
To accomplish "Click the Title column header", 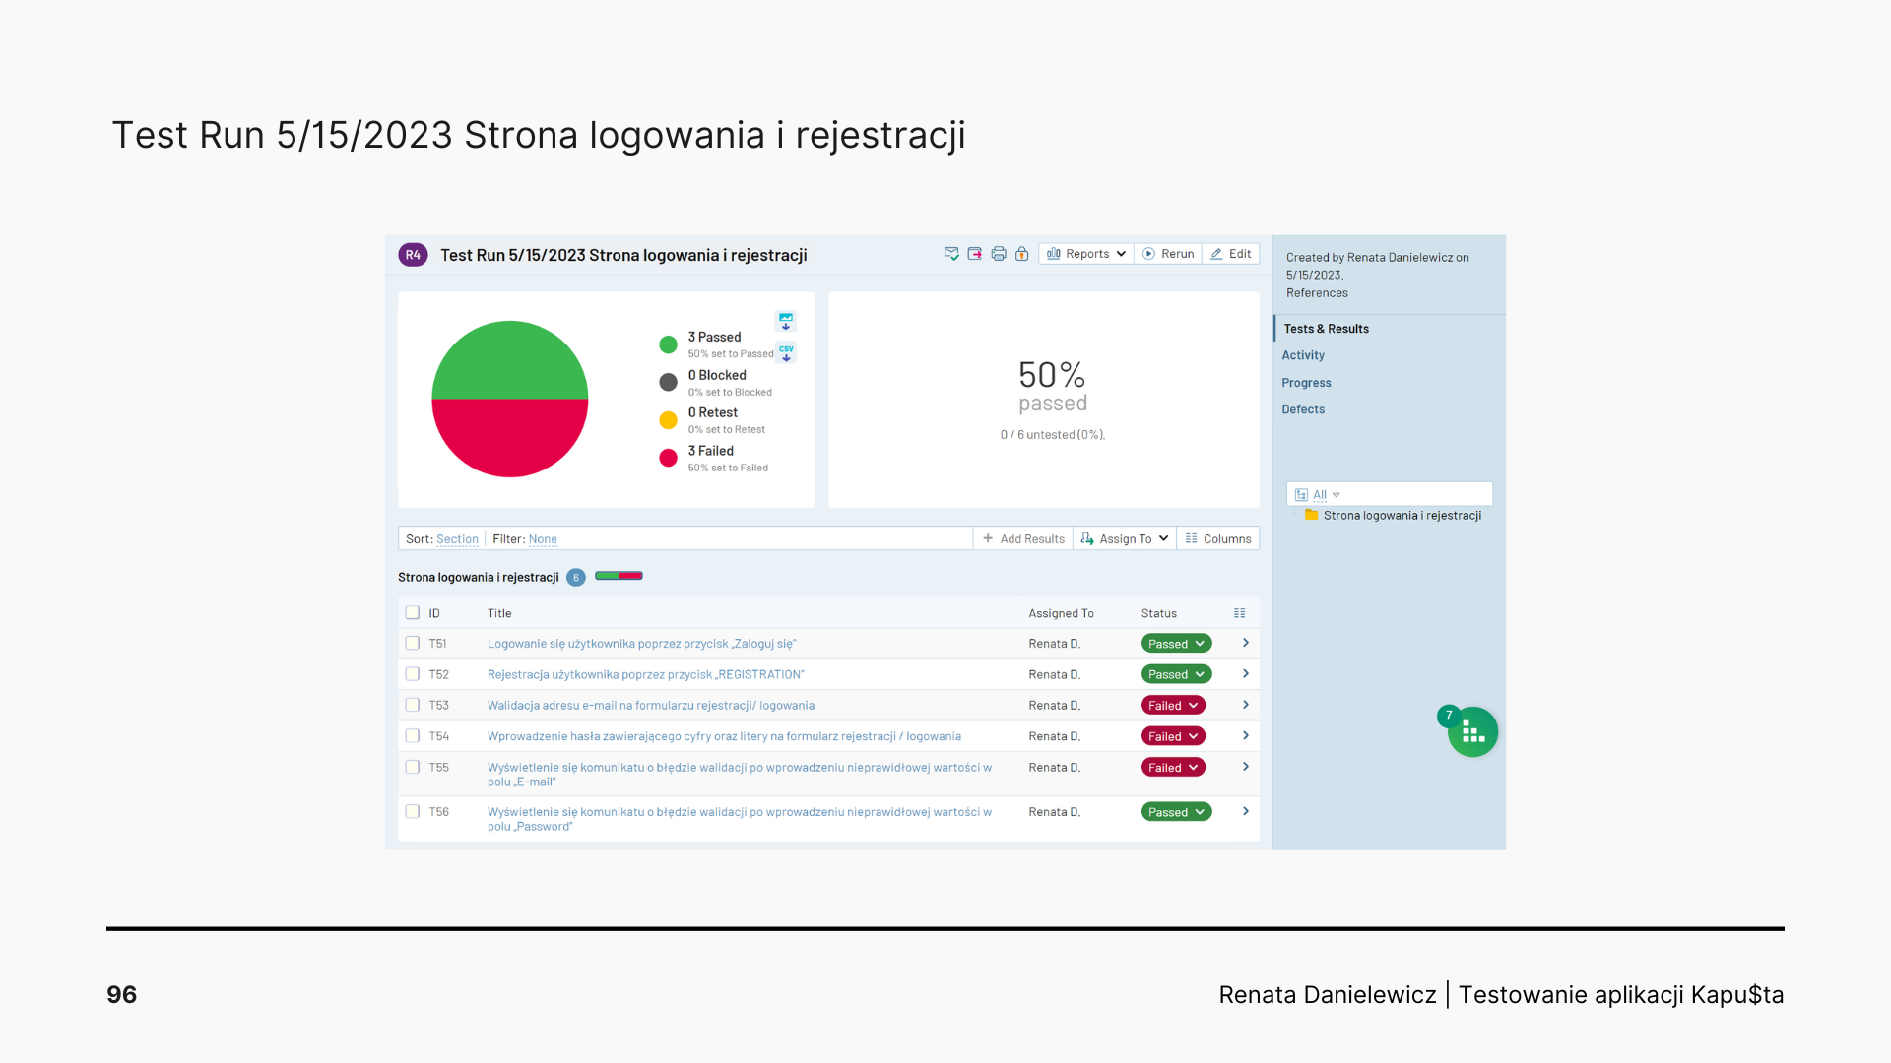I will 499,613.
